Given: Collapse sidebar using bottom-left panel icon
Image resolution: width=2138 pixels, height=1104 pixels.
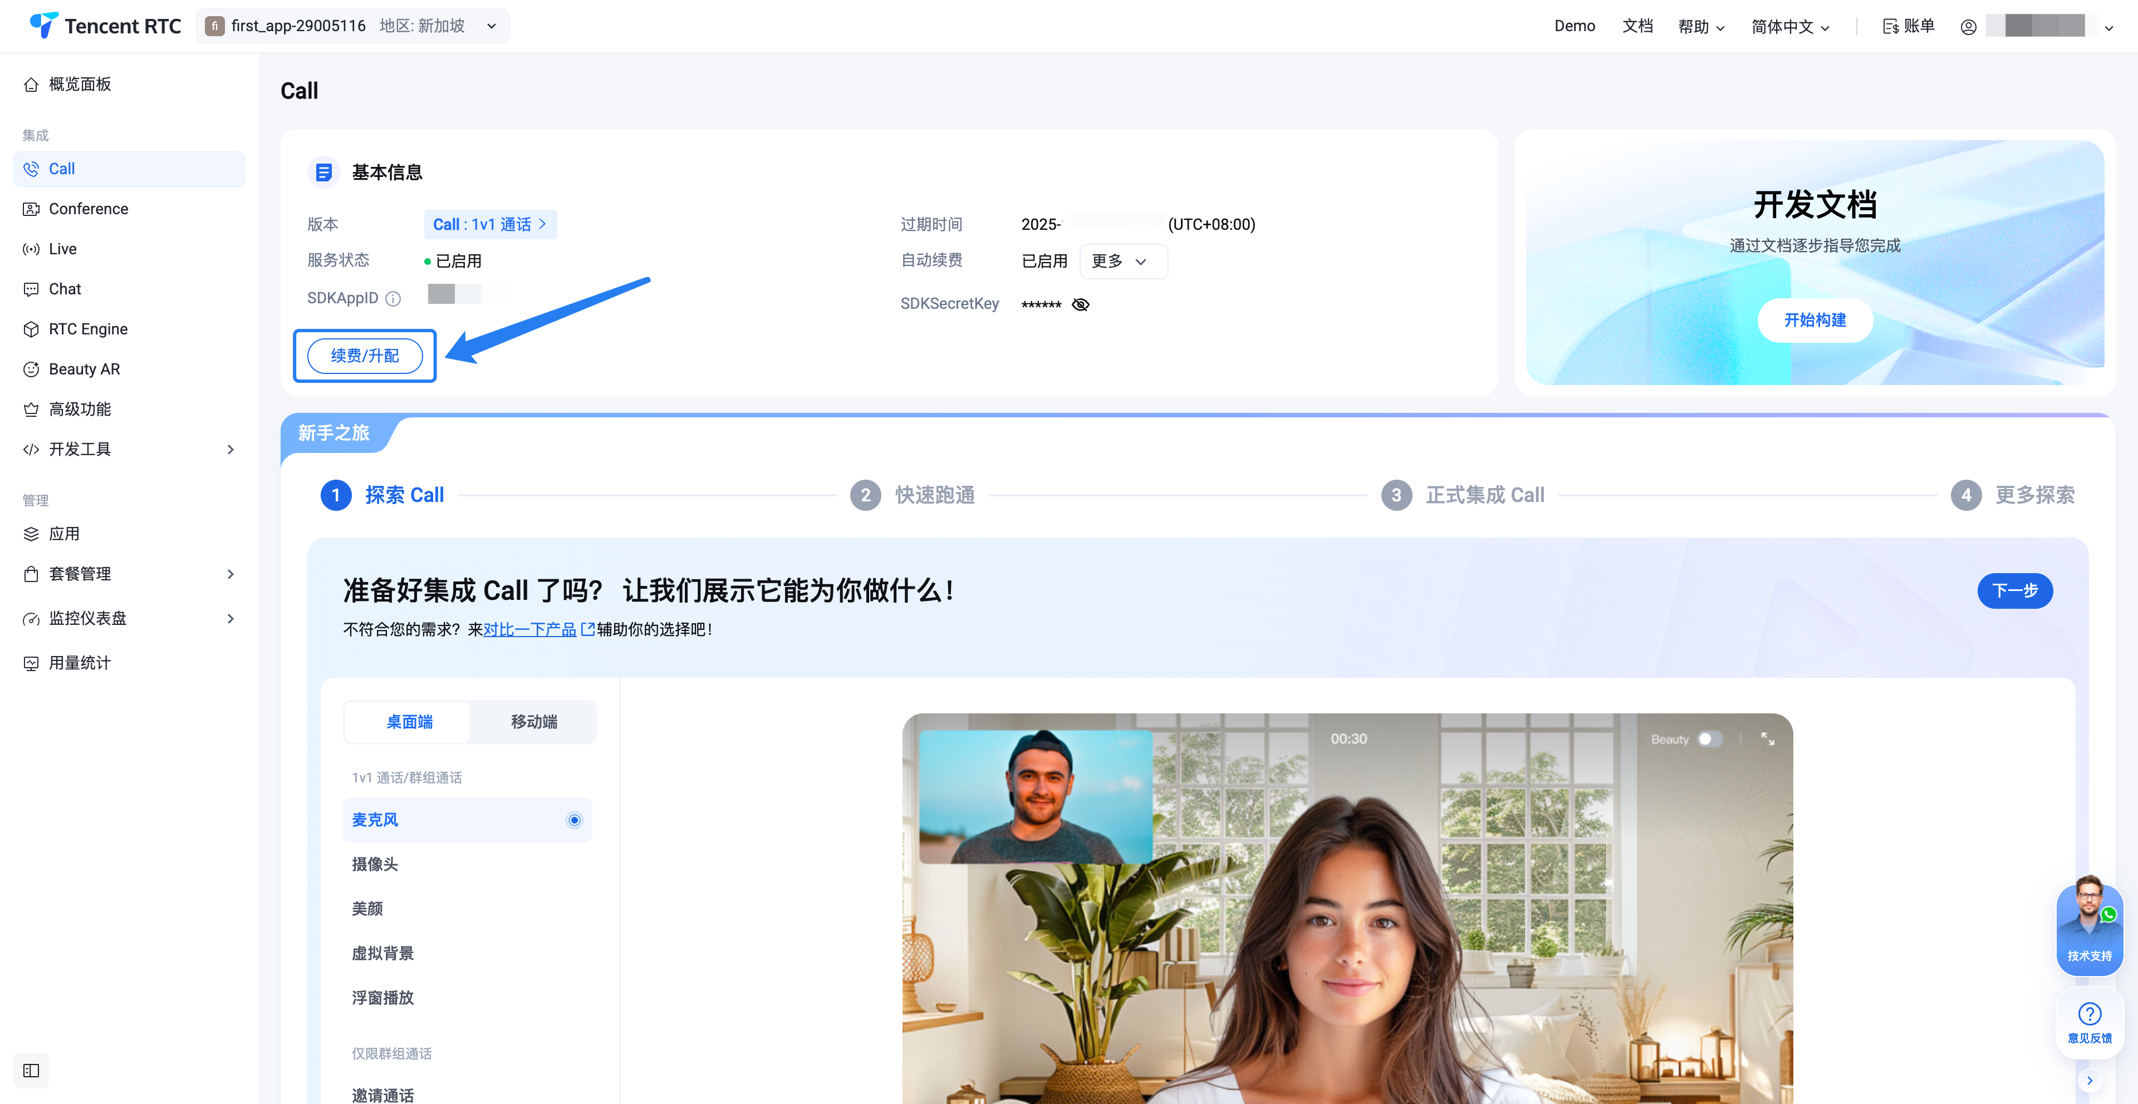Looking at the screenshot, I should [x=32, y=1070].
